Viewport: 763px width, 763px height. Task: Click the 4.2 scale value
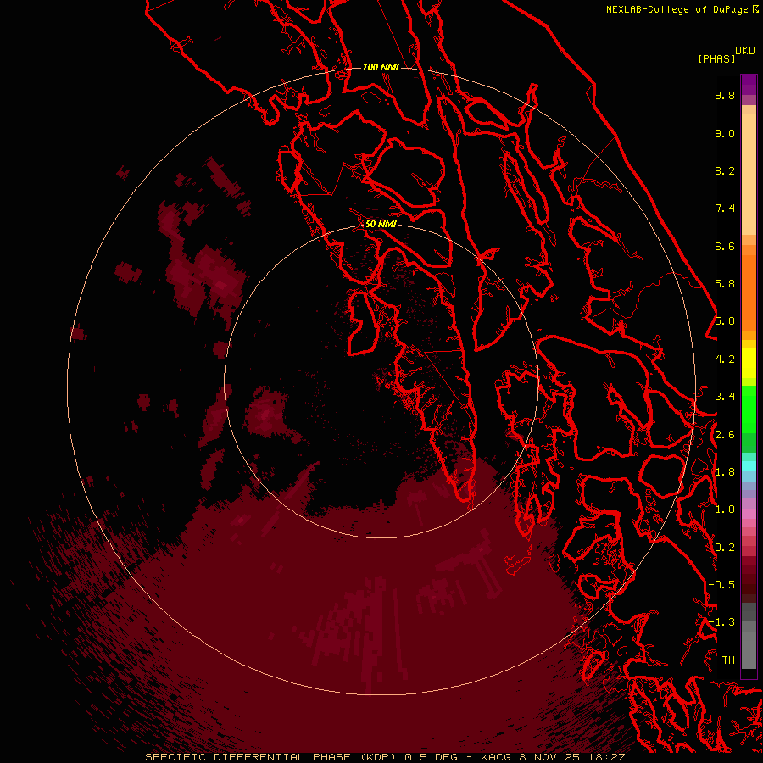(x=725, y=359)
